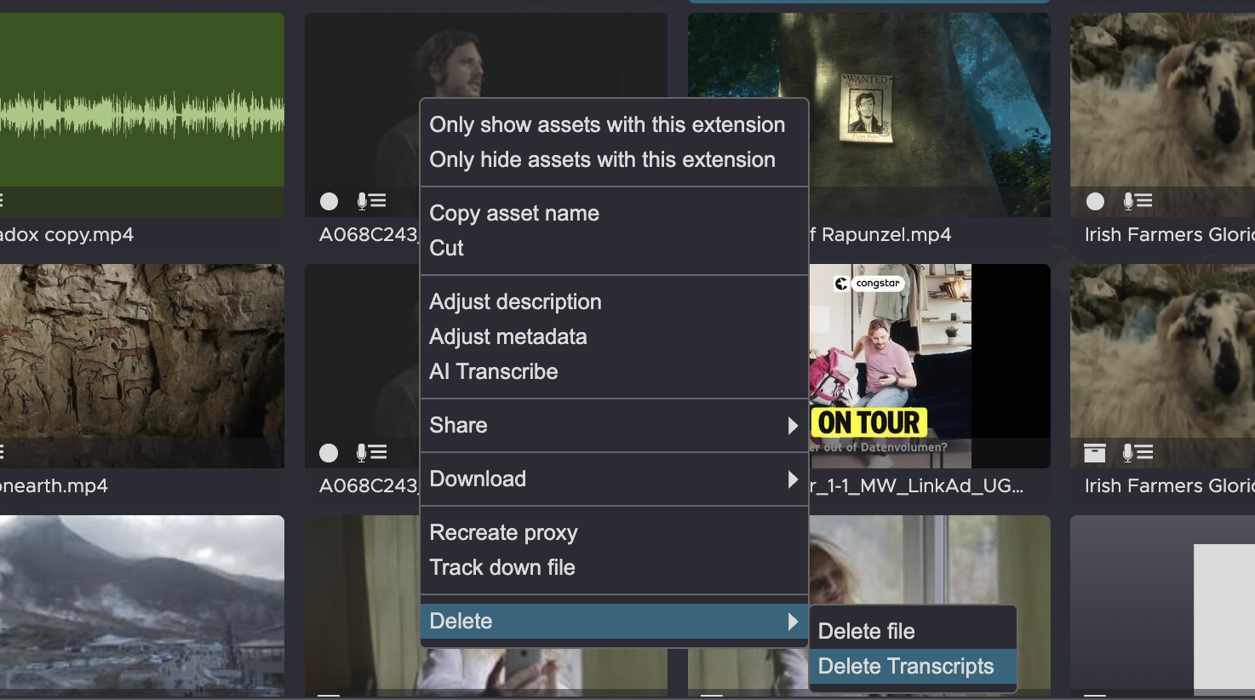Click the white circle icon on lower A068C243 clip
1255x700 pixels.
[x=329, y=453]
